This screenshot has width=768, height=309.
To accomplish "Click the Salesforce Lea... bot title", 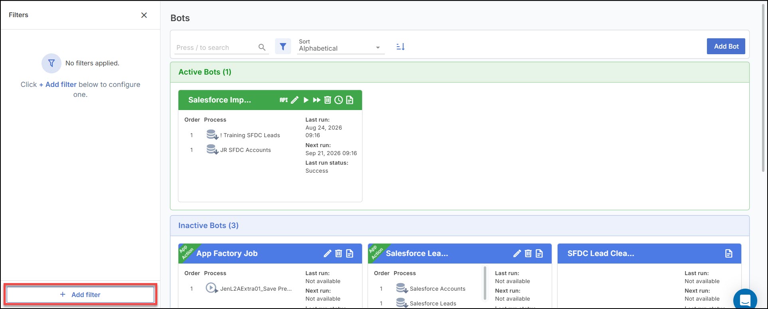I will 417,254.
